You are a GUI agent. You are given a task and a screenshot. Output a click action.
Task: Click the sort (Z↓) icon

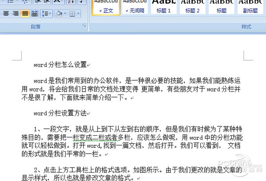(71, 2)
